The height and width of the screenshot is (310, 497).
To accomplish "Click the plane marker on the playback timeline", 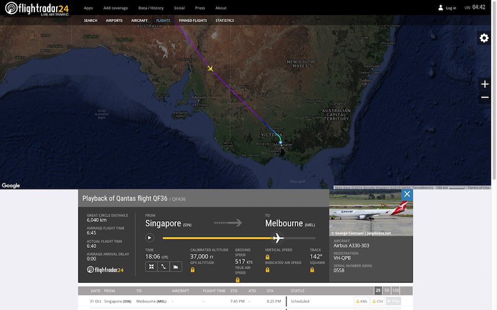I will (x=278, y=238).
